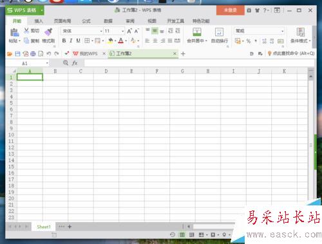The image size is (322, 244).
Task: Click the Conditional Formatting icon
Action: 301,32
